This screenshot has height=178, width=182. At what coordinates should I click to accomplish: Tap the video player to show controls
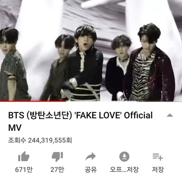(91, 50)
